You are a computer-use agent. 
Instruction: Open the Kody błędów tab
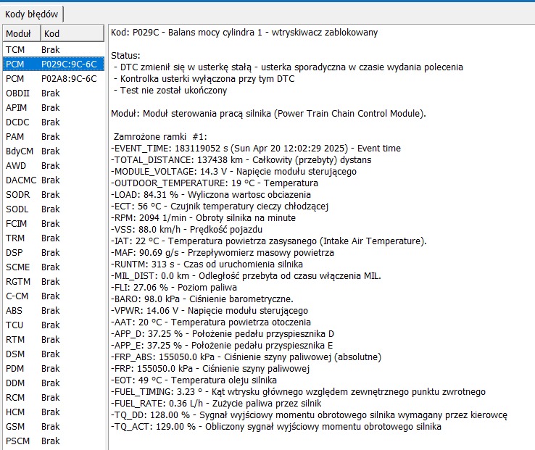point(31,14)
